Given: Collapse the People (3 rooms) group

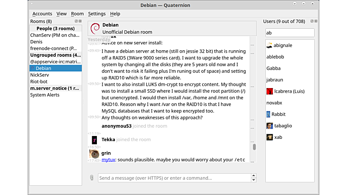Looking at the screenshot, I should click(55, 29).
